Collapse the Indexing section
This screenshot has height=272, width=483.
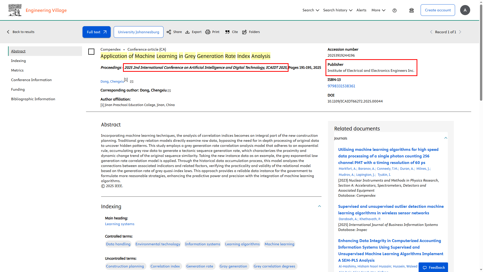pyautogui.click(x=319, y=206)
